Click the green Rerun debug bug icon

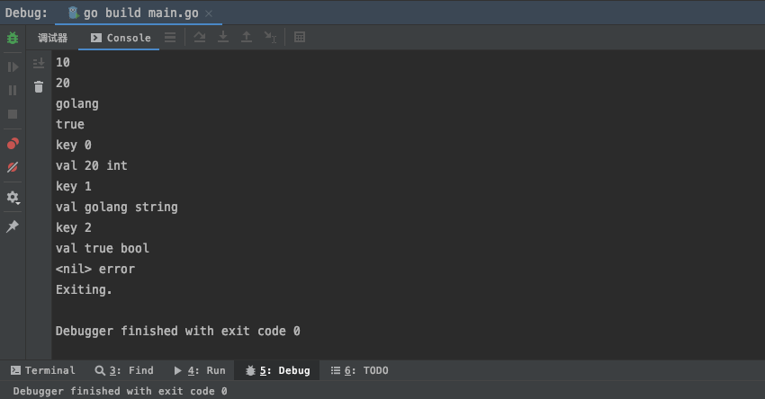click(13, 39)
